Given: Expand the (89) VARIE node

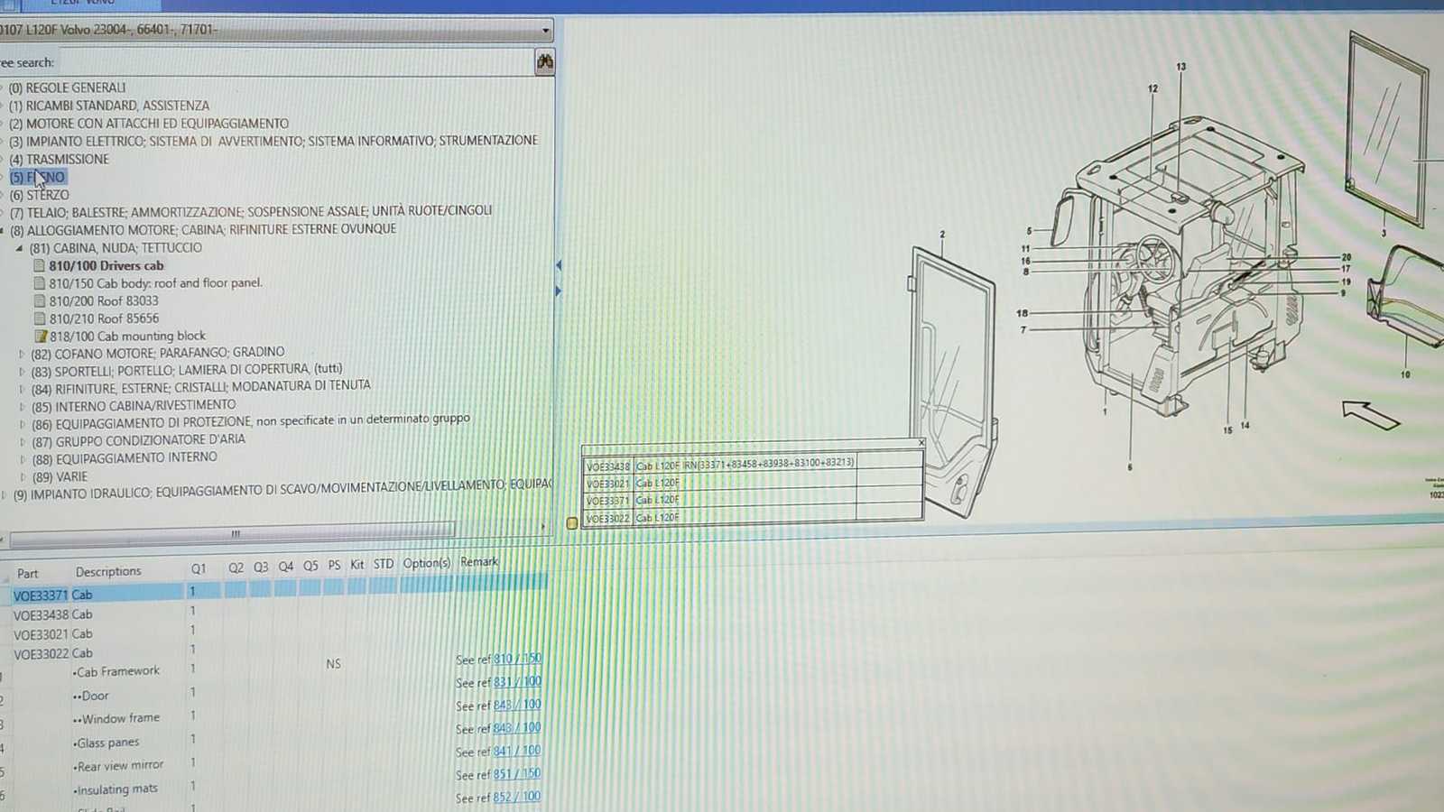Looking at the screenshot, I should click(x=22, y=477).
